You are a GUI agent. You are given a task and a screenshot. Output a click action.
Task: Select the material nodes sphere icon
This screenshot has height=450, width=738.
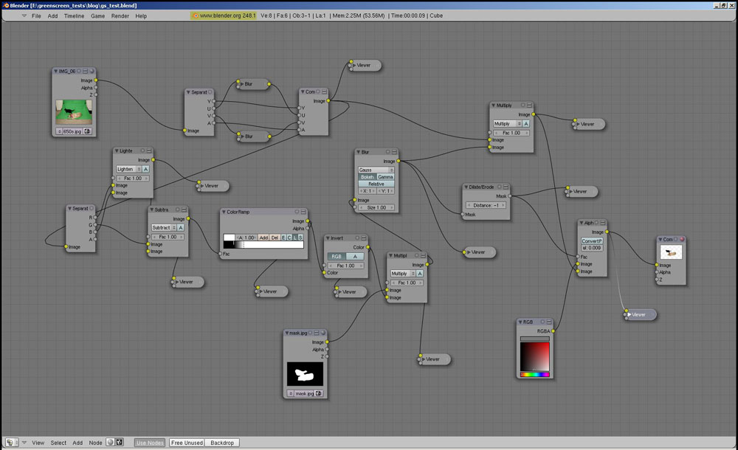coord(110,443)
